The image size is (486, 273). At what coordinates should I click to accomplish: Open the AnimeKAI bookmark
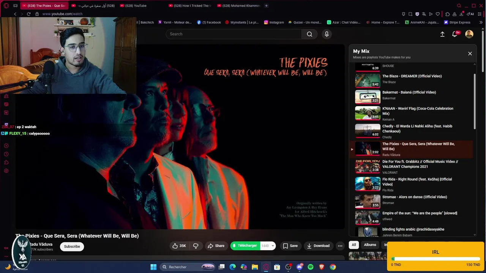tap(422, 22)
